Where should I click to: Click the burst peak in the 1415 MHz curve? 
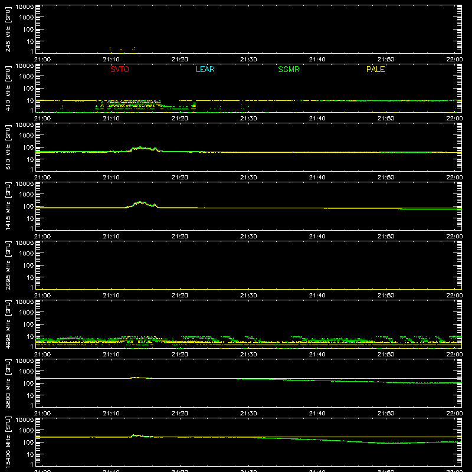point(140,203)
